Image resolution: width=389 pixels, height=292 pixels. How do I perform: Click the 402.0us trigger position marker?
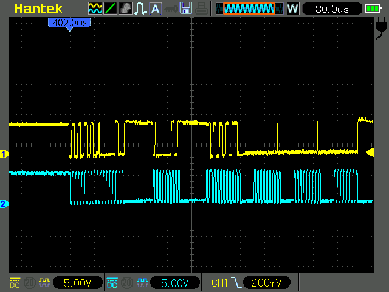[69, 24]
